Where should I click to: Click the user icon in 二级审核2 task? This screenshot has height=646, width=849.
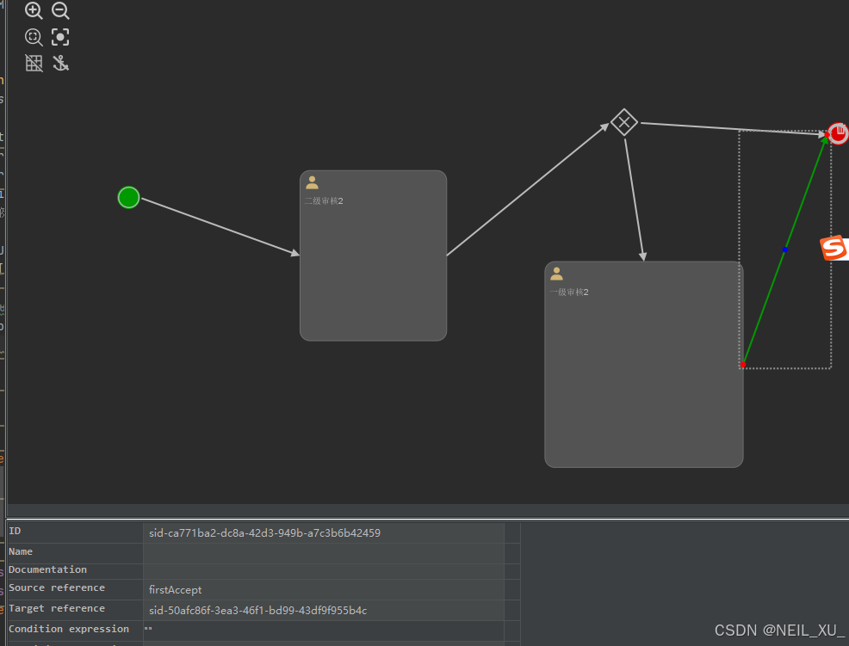[x=313, y=182]
